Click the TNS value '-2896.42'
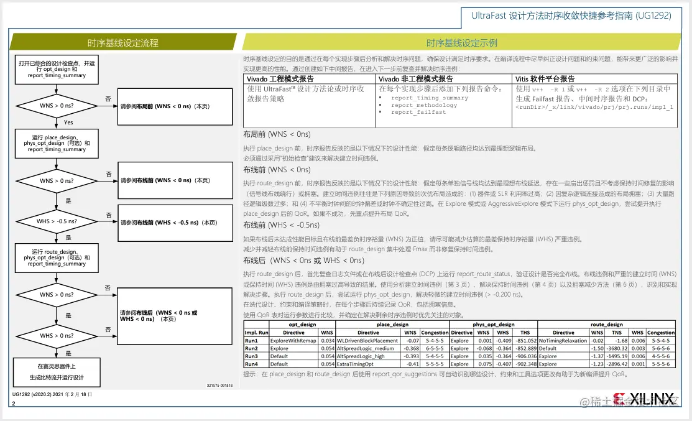The width and height of the screenshot is (692, 421). (x=617, y=364)
